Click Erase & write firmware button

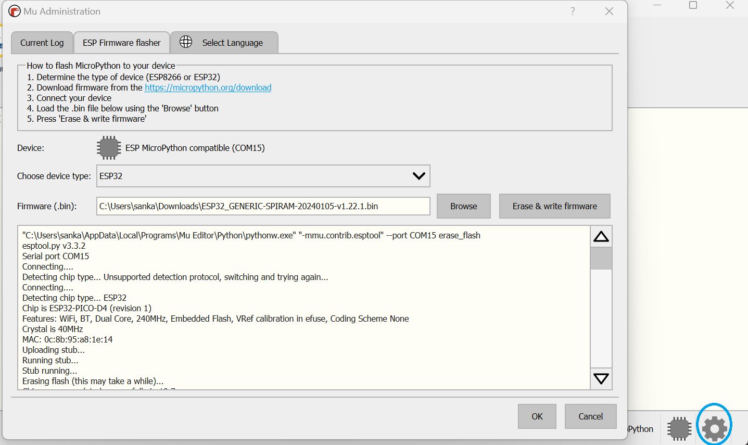(555, 206)
